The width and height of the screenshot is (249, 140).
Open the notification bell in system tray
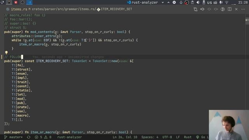181,2
